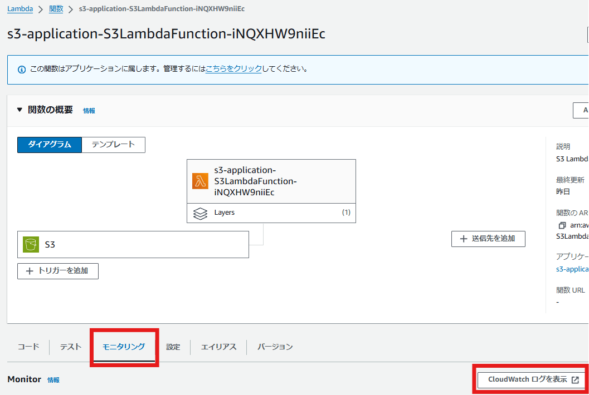The width and height of the screenshot is (589, 395).
Task: Open 情報 link next to 関数の概要
Action: [89, 111]
